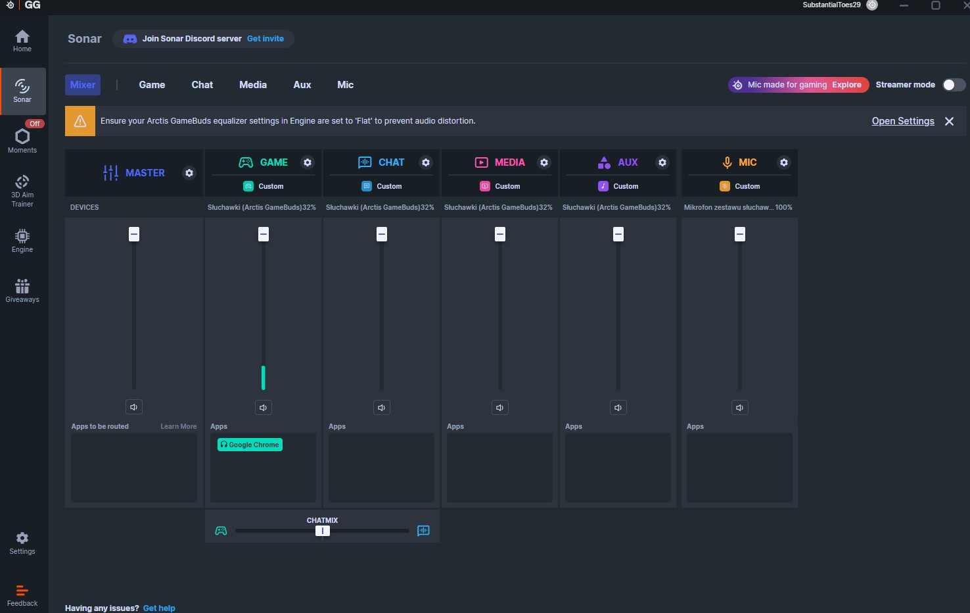Image resolution: width=970 pixels, height=613 pixels.
Task: Mute the GAME channel speaker button
Action: pos(263,408)
